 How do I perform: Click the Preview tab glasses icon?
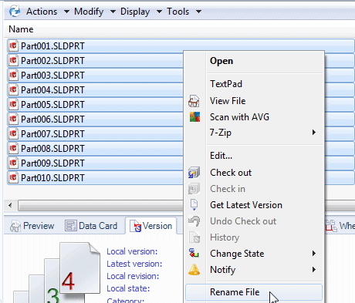click(x=15, y=227)
